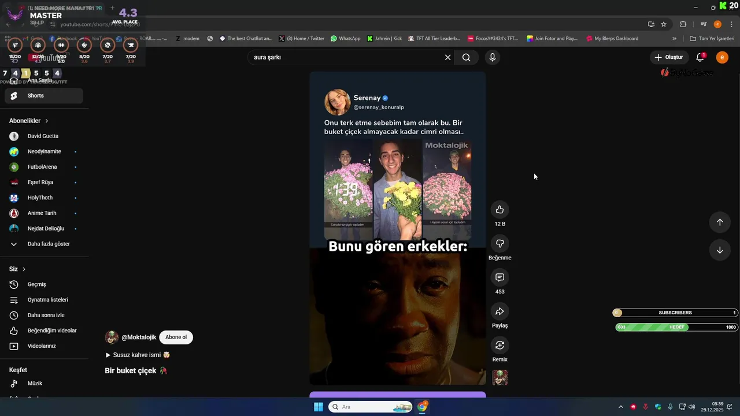The width and height of the screenshot is (740, 416).
Task: Open the short's sound thumbnail under Remix
Action: [500, 377]
